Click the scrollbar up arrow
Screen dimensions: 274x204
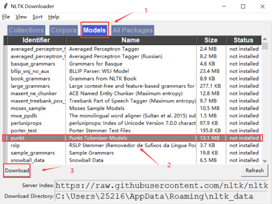[265, 39]
